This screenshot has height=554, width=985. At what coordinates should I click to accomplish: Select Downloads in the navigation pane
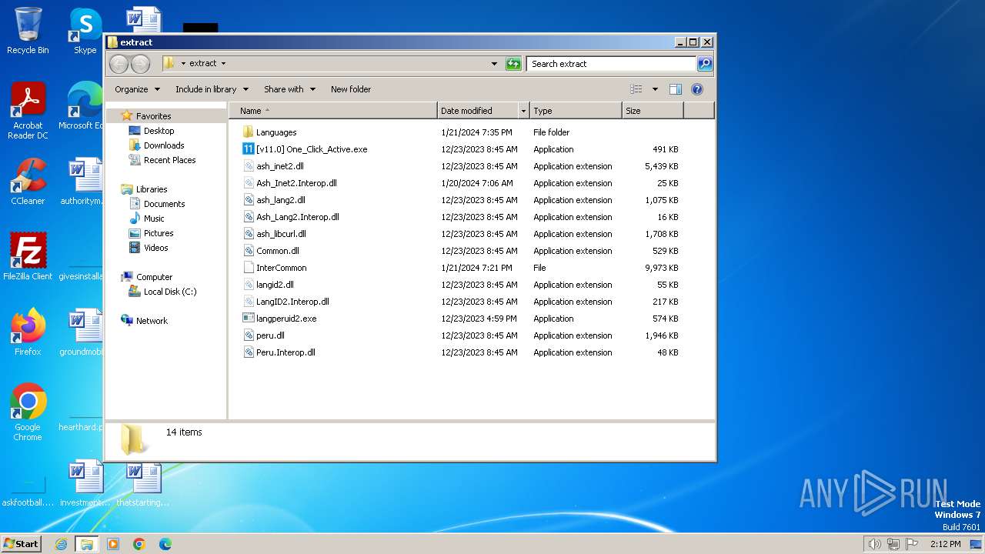click(x=163, y=145)
